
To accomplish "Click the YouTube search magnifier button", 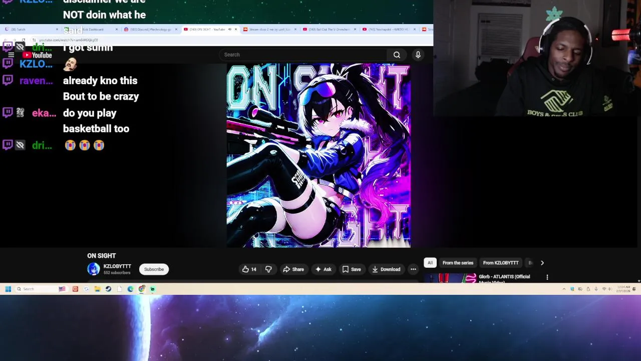I will [x=397, y=55].
